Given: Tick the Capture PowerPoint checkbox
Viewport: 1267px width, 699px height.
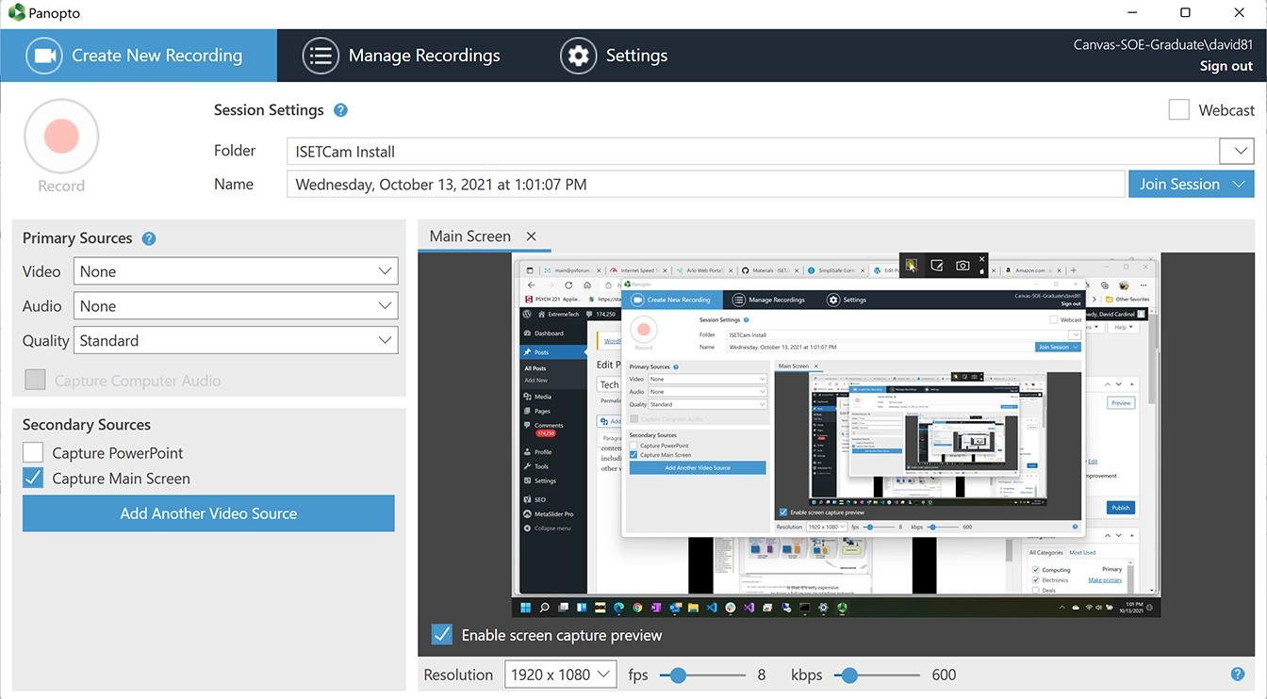Looking at the screenshot, I should point(33,453).
